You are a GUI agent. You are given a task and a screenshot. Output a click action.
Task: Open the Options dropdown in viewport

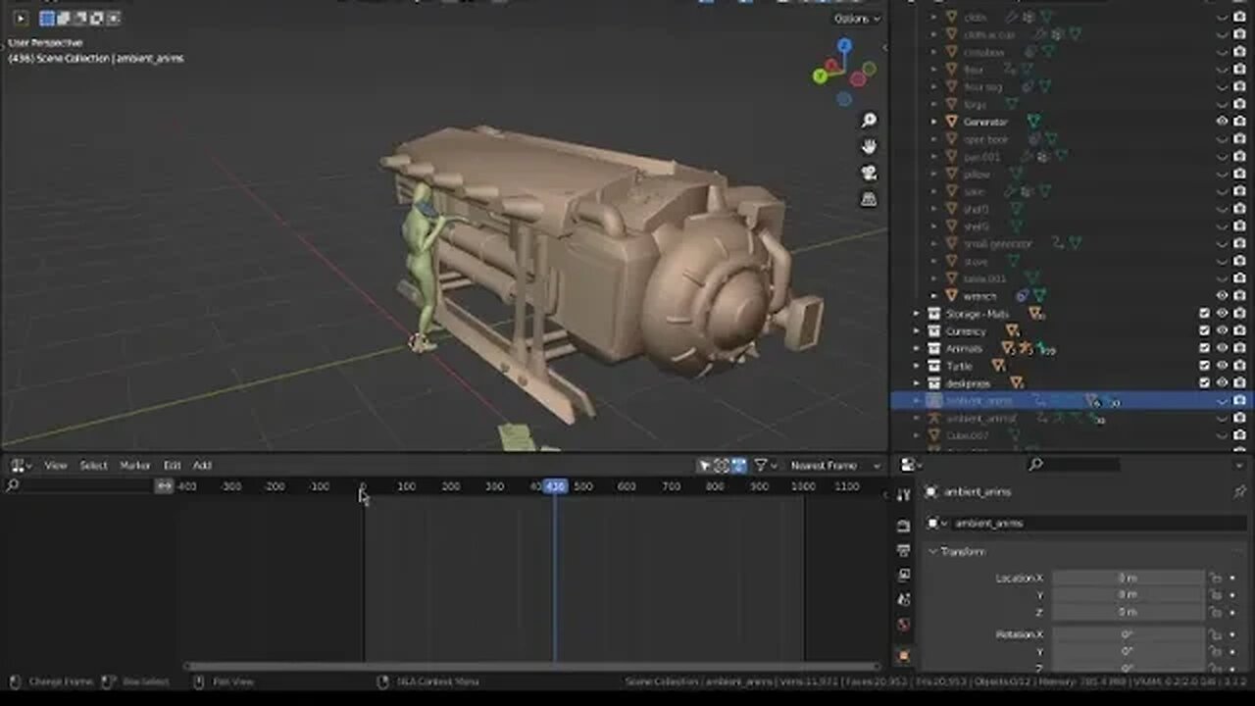tap(856, 19)
